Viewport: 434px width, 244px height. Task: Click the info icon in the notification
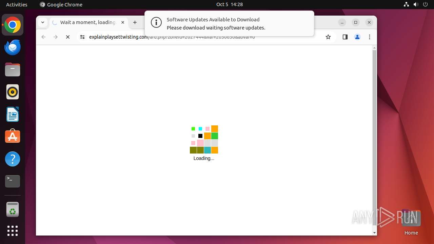click(x=156, y=23)
